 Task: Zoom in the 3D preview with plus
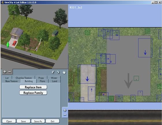coord(5,72)
